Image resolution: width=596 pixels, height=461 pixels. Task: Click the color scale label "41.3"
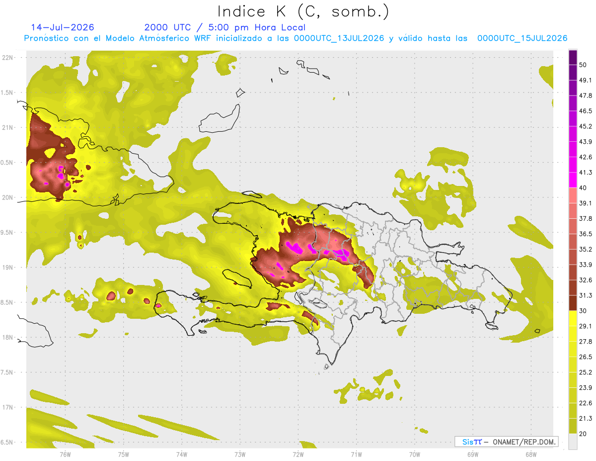click(586, 173)
